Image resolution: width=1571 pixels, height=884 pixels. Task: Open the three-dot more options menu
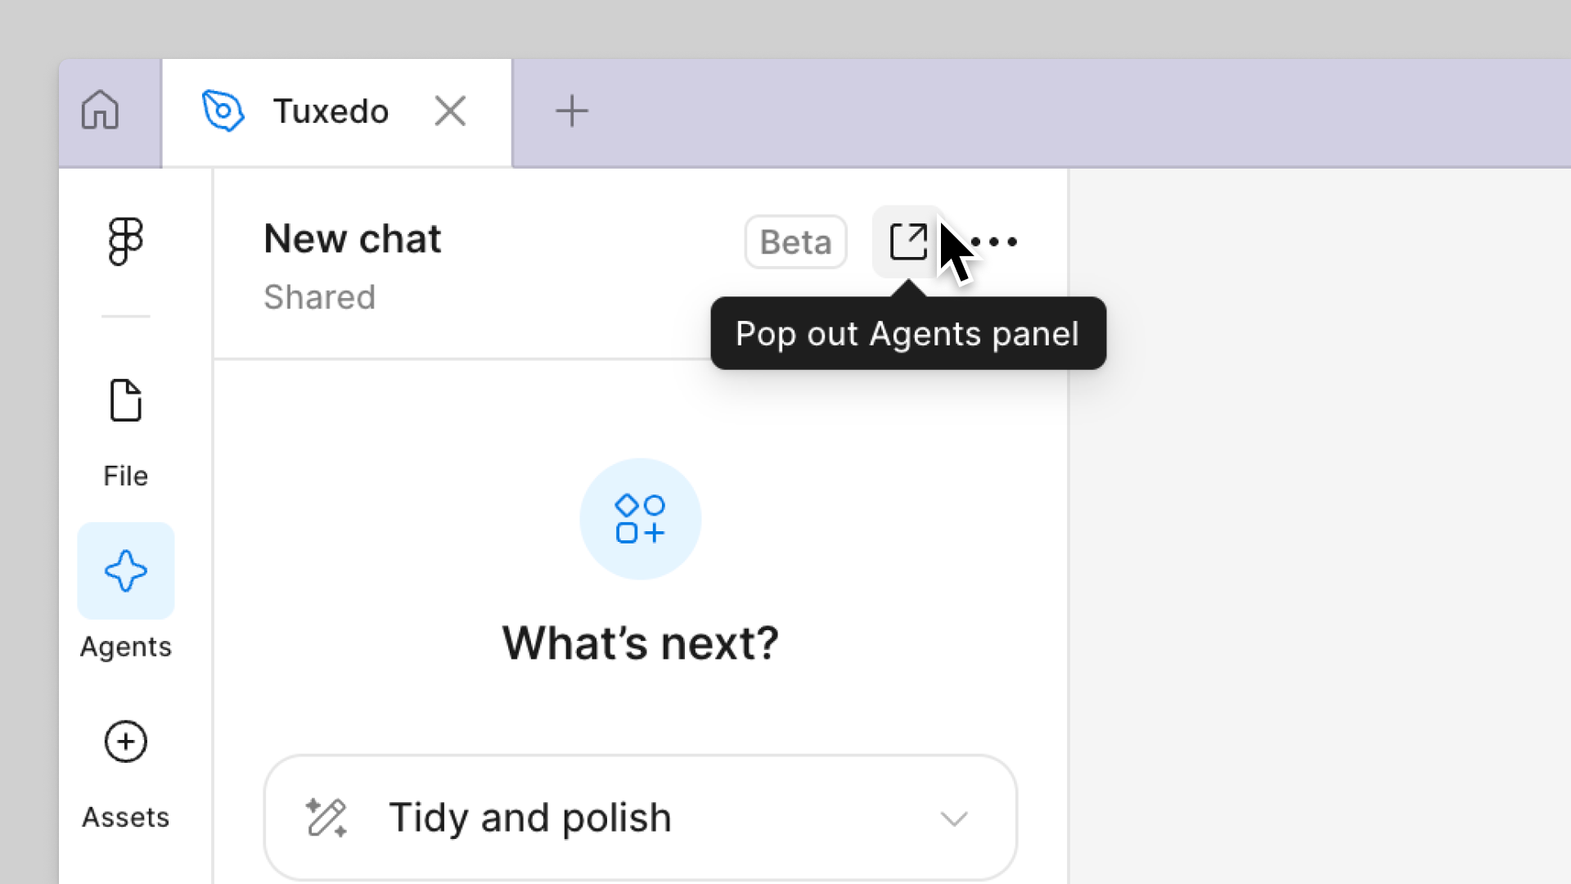tap(994, 241)
